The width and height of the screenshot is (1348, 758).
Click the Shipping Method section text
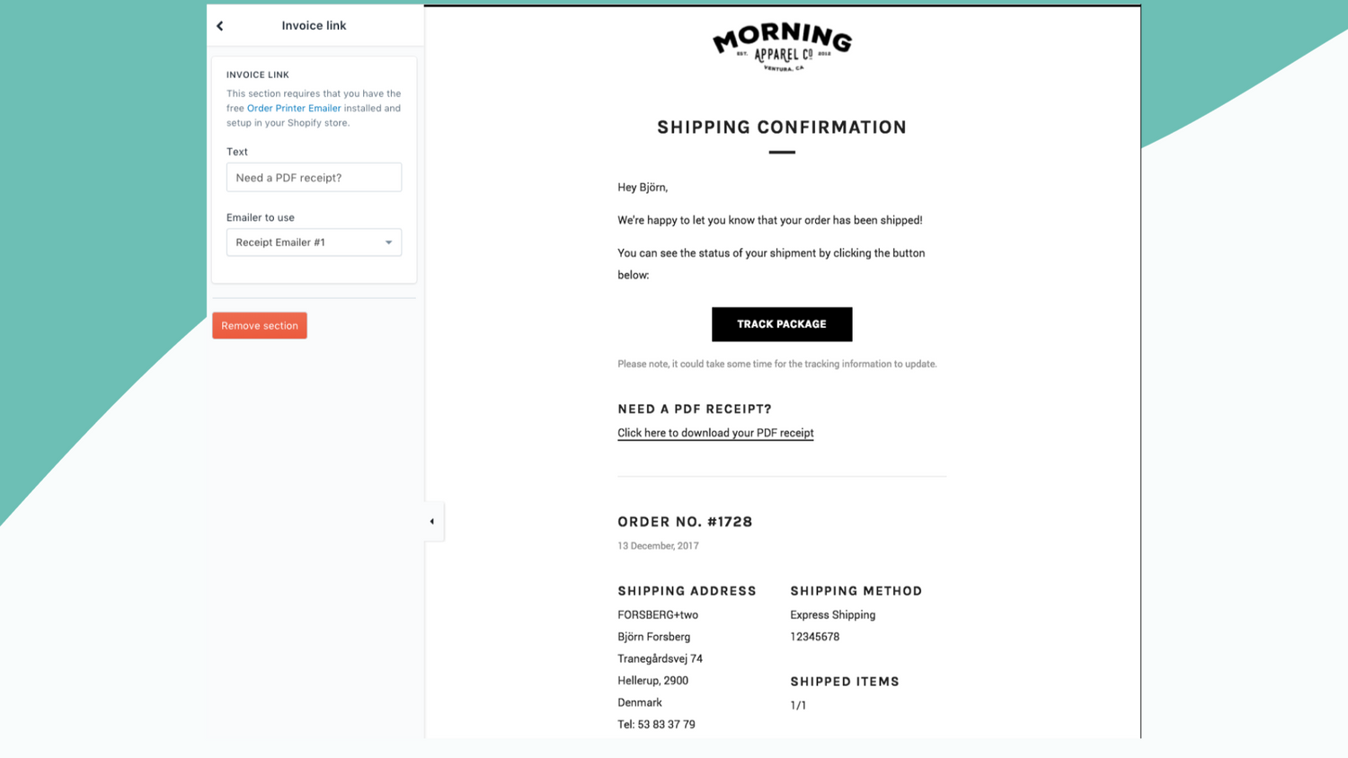coord(856,591)
